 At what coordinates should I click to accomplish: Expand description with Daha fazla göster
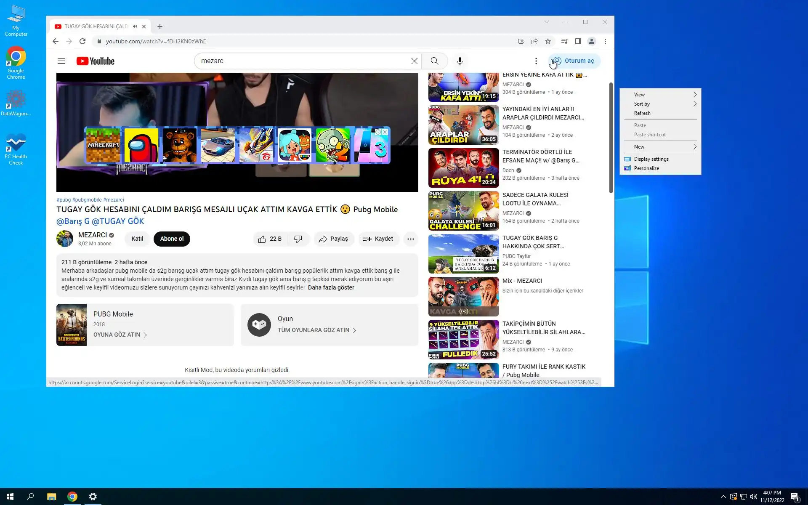331,287
